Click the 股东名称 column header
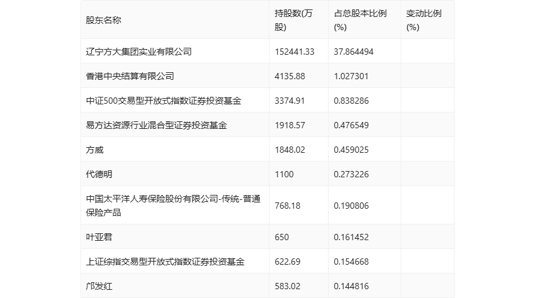 tap(103, 20)
